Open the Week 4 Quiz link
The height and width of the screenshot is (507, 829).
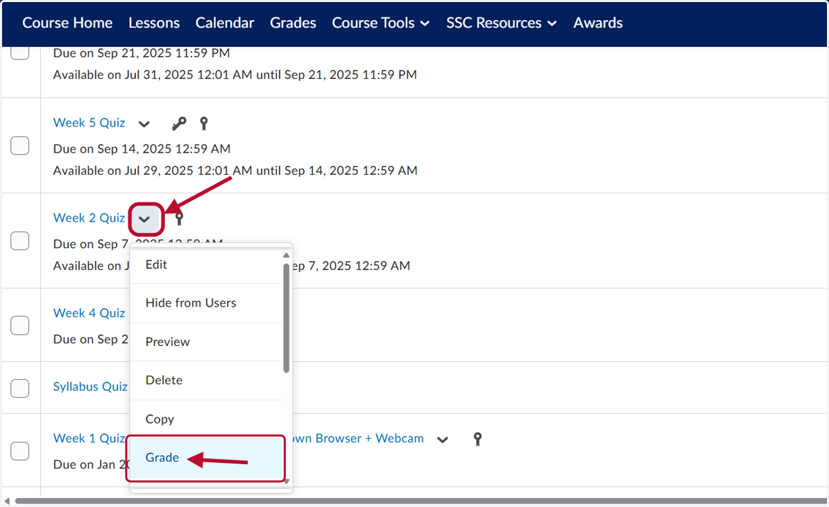tap(89, 314)
